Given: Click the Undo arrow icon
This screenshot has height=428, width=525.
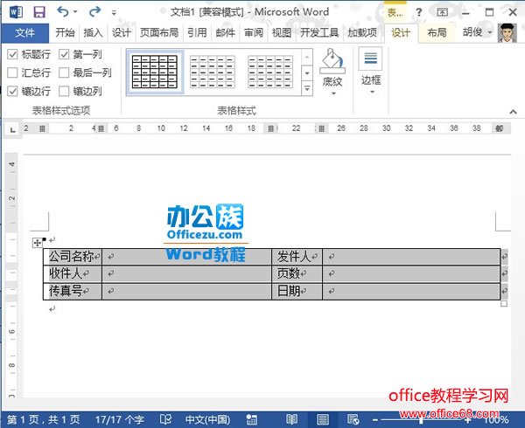Looking at the screenshot, I should click(63, 11).
